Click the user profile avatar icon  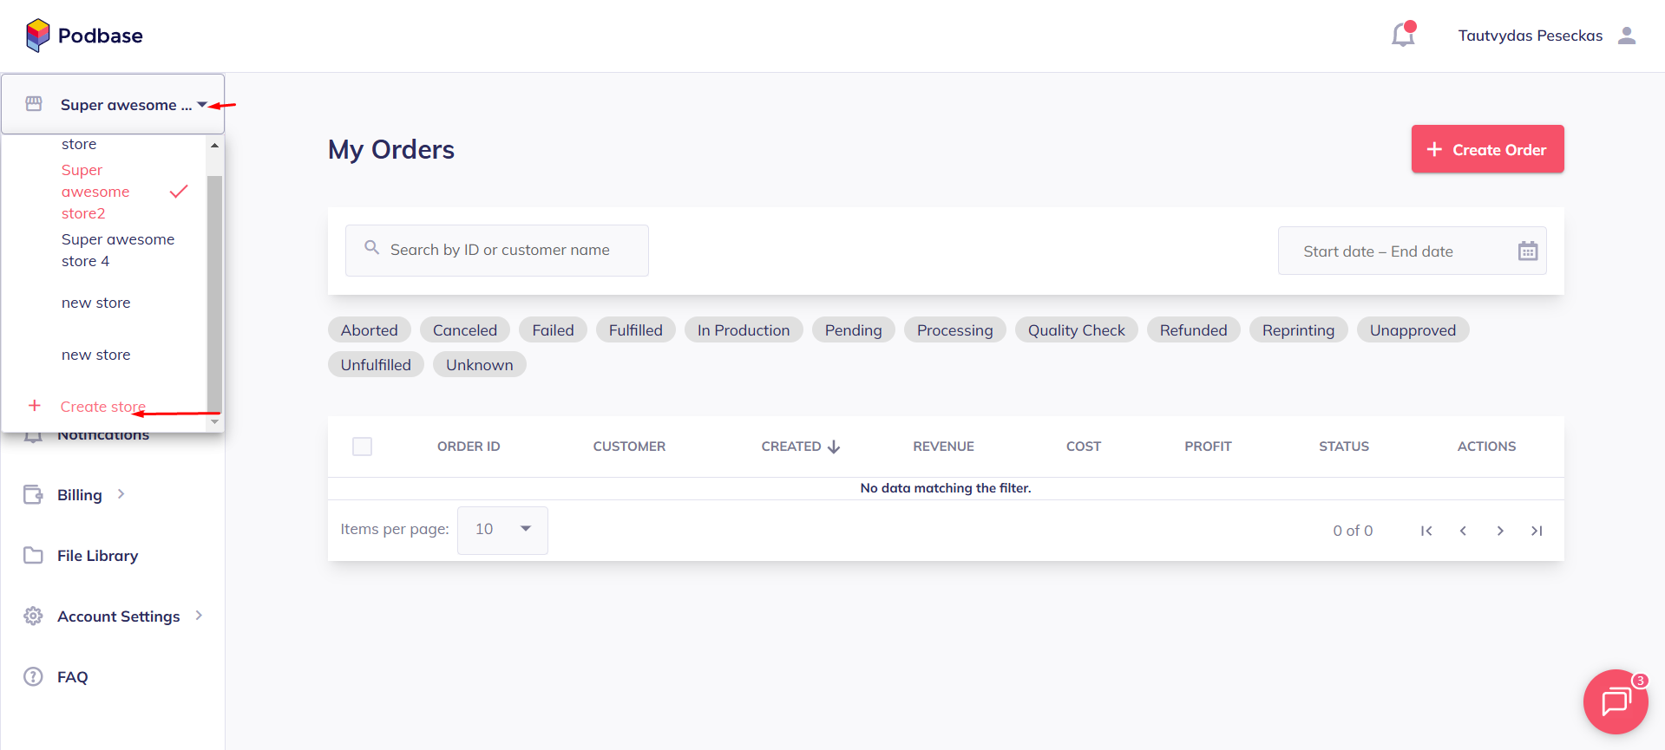point(1627,36)
